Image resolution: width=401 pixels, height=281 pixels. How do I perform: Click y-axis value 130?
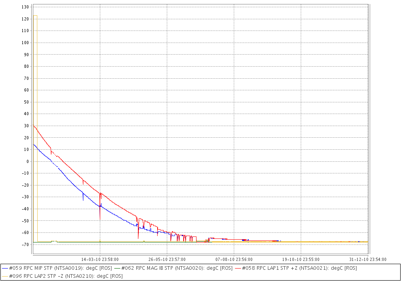tap(25, 7)
